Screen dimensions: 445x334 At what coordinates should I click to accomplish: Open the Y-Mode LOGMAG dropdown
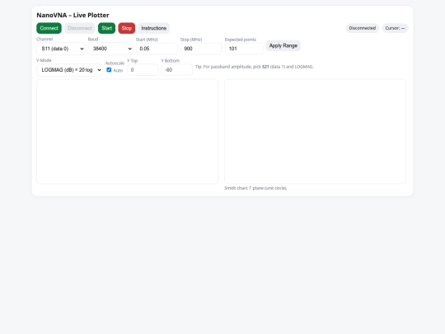coord(69,70)
